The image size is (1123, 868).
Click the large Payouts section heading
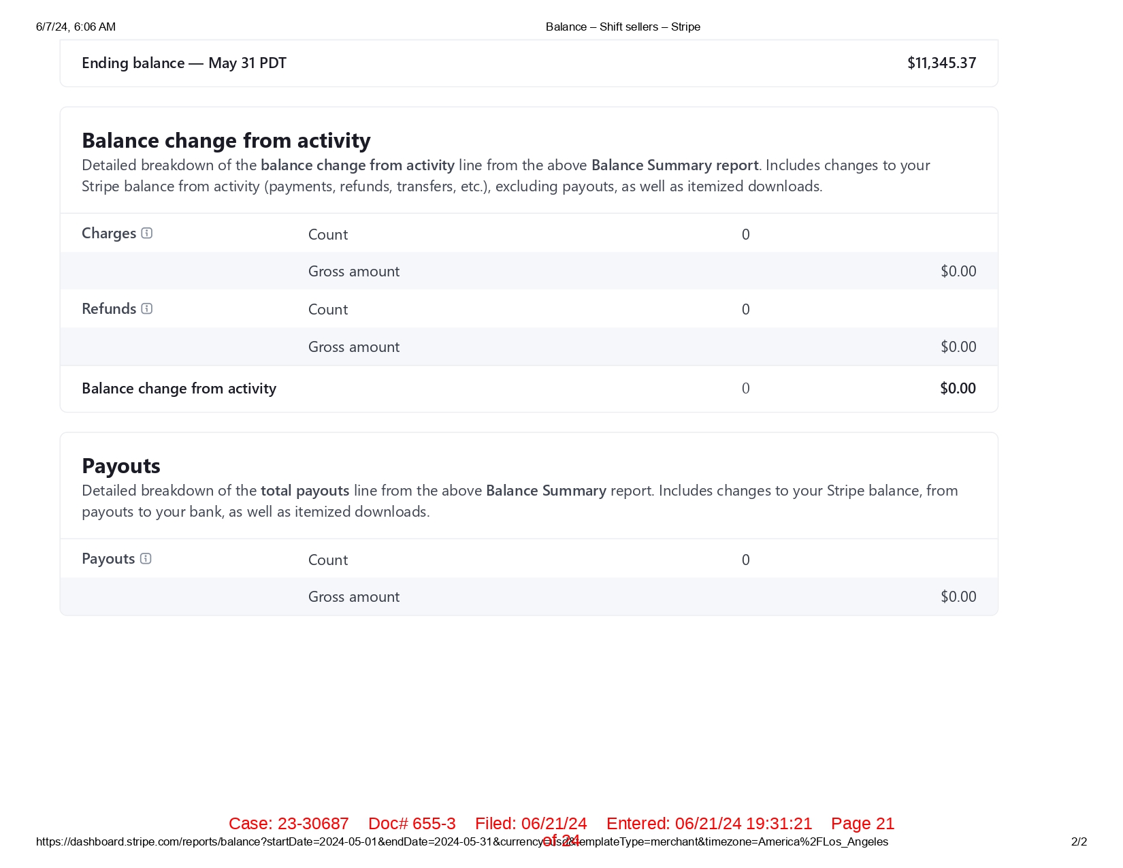(121, 466)
